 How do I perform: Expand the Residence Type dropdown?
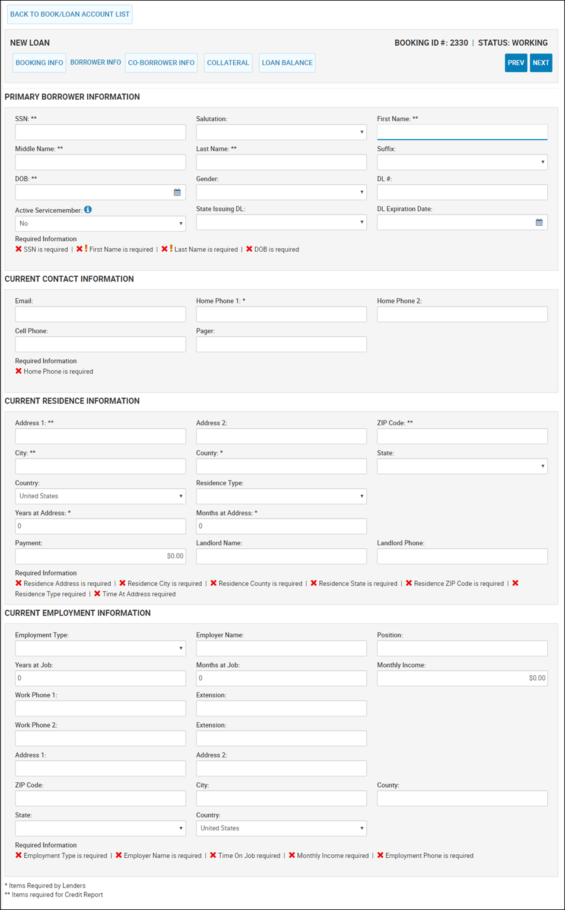click(281, 496)
